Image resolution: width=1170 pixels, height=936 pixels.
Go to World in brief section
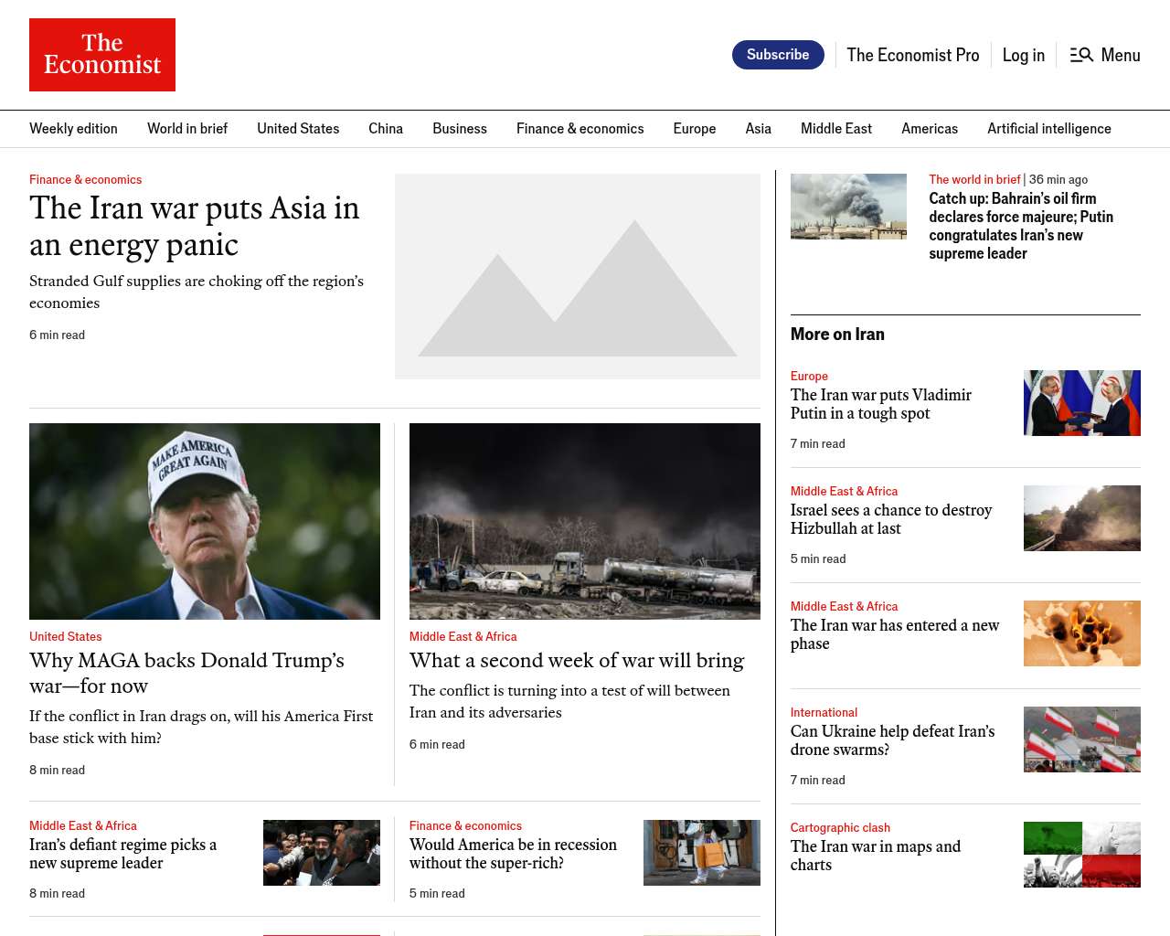click(187, 129)
